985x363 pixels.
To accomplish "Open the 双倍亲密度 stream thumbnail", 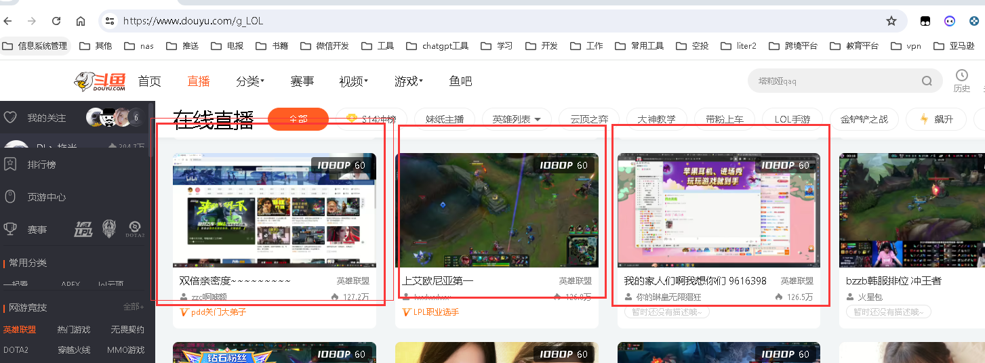I will pyautogui.click(x=274, y=210).
